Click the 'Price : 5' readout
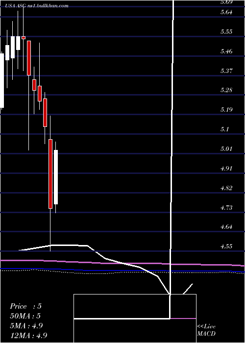Viewport: 245px width, 343px height. [25, 306]
